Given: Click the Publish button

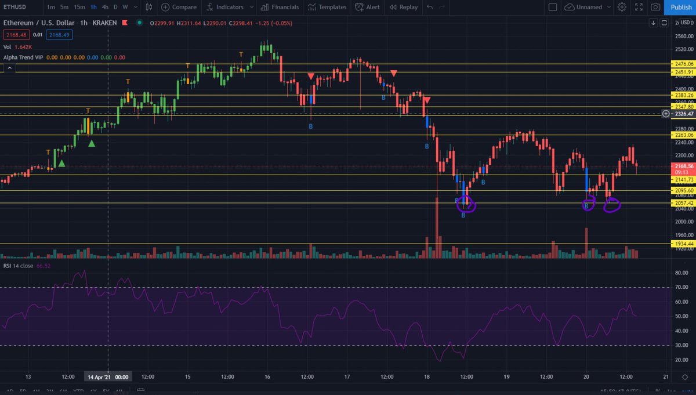Looking at the screenshot, I should click(x=681, y=7).
